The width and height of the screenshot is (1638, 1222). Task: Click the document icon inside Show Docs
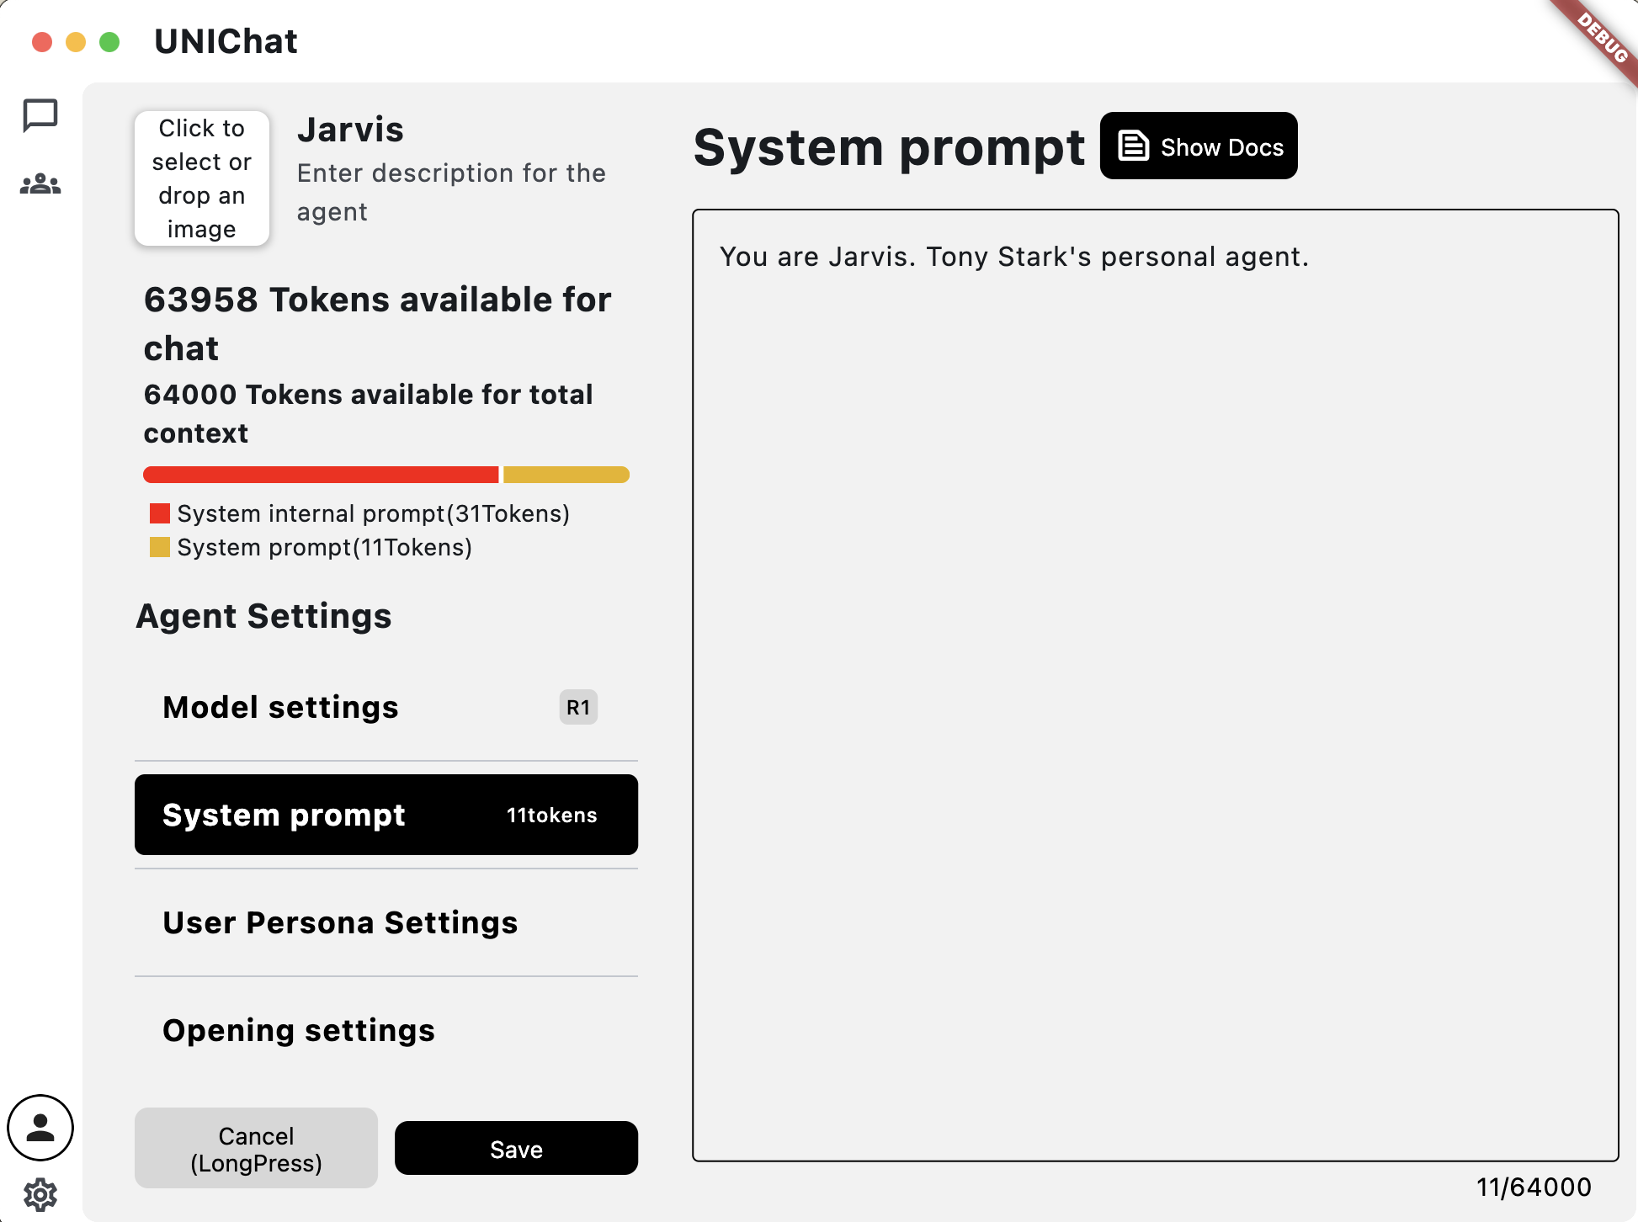pos(1132,145)
